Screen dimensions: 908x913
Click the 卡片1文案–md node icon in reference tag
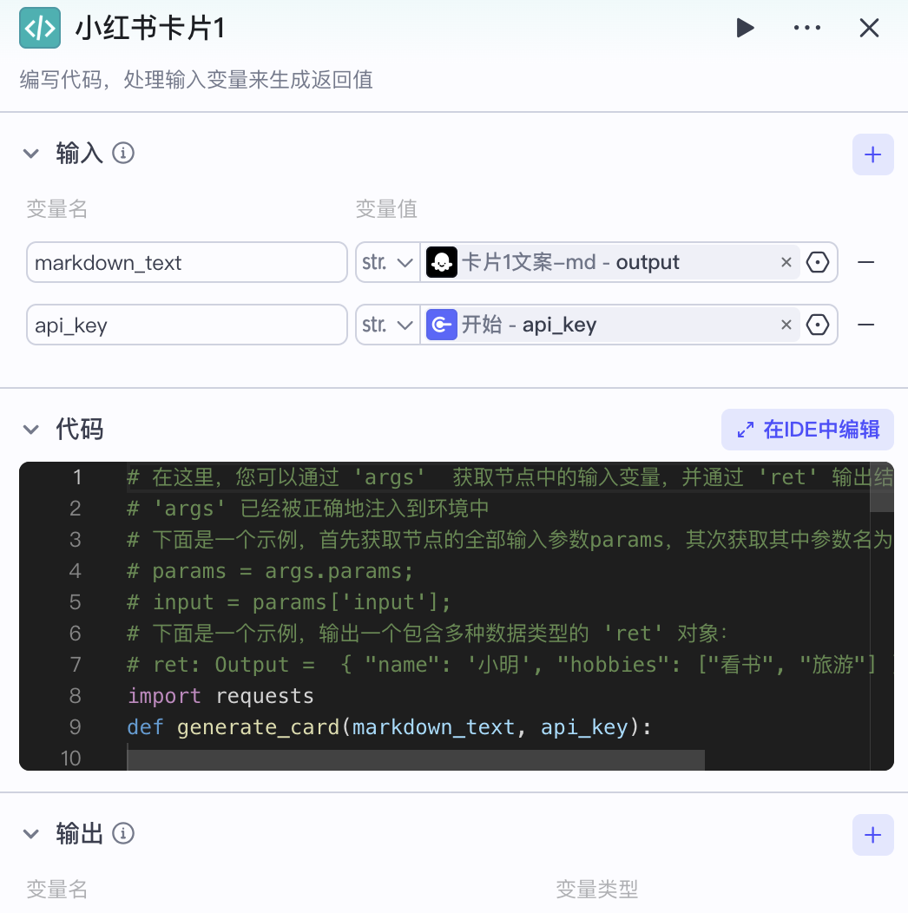pyautogui.click(x=442, y=261)
